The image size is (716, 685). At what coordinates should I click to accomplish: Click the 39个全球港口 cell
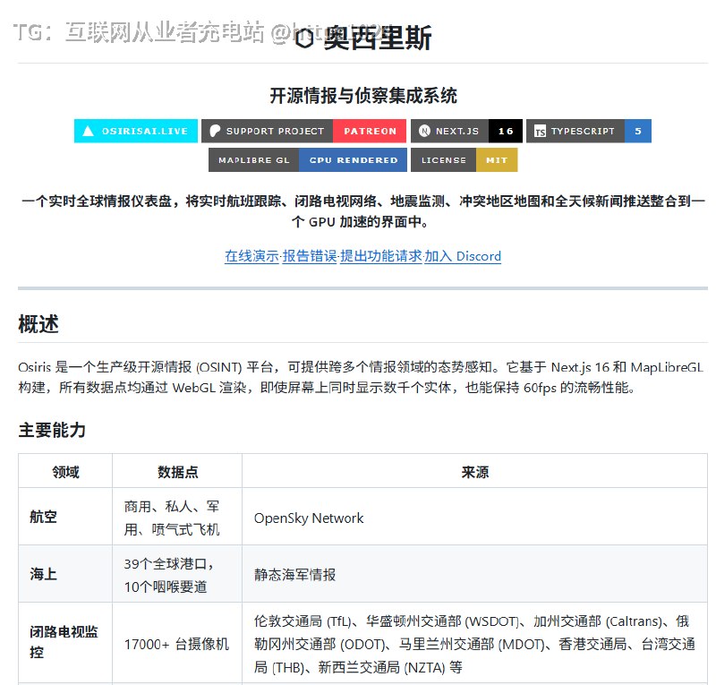coord(177,574)
